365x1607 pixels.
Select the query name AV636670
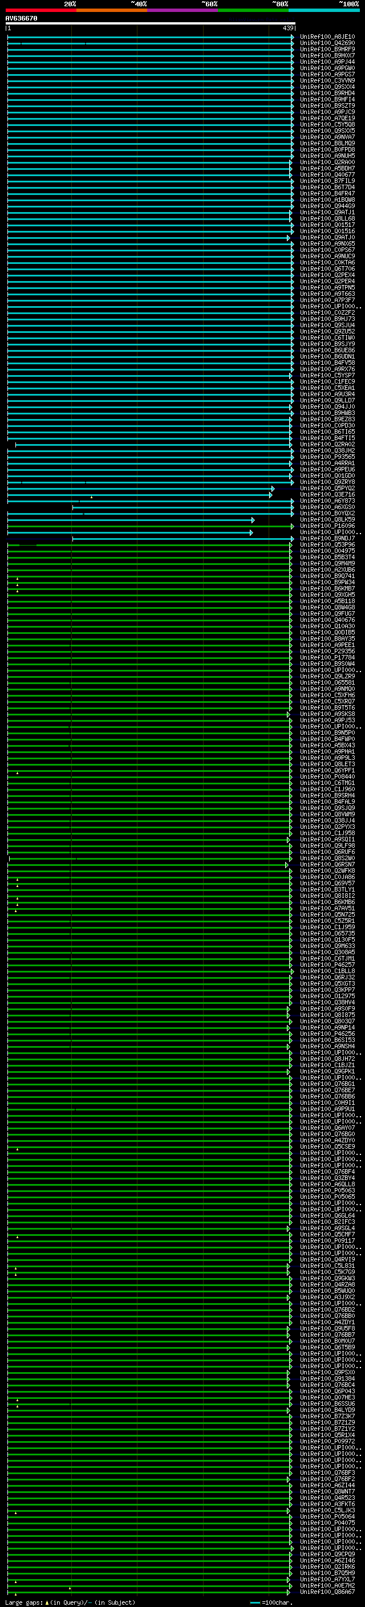coord(21,18)
